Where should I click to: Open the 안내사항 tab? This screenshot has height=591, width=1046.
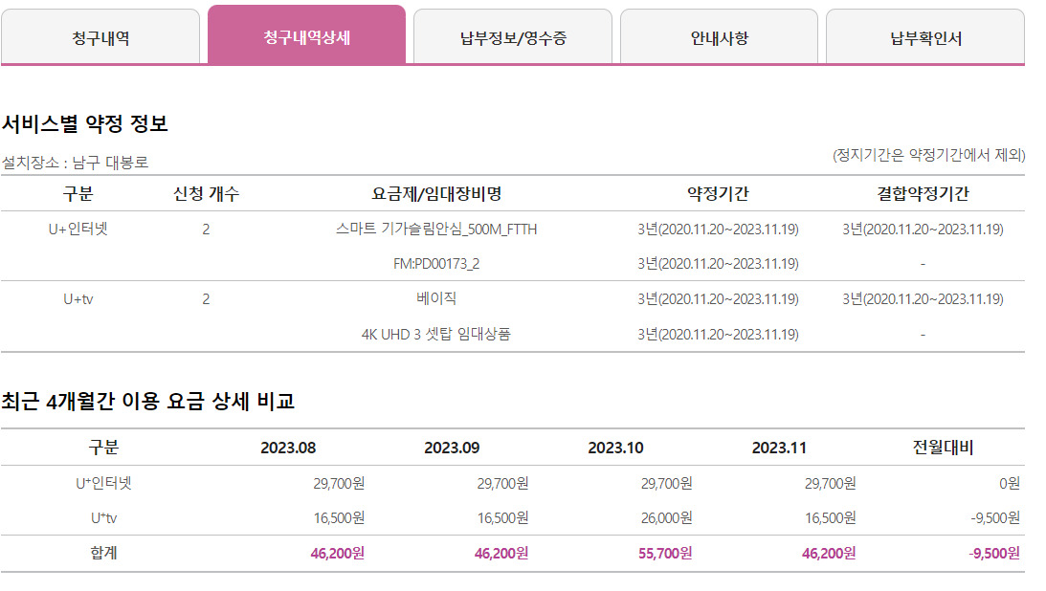point(719,37)
